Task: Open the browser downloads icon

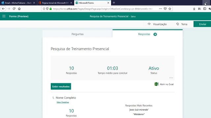Action: pos(194,9)
